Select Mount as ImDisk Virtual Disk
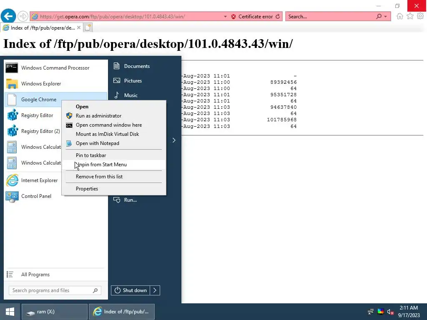Image resolution: width=427 pixels, height=320 pixels. [114, 134]
